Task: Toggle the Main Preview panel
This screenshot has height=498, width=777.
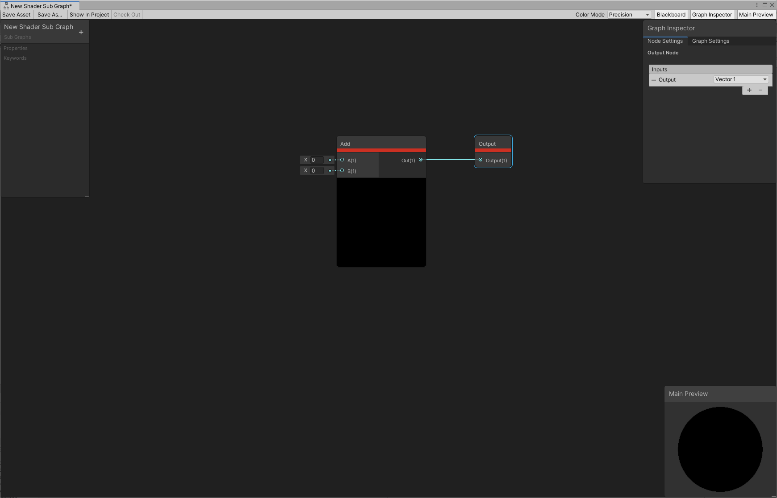Action: point(756,15)
